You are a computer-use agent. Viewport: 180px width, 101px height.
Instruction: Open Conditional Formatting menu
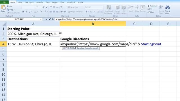(109, 10)
